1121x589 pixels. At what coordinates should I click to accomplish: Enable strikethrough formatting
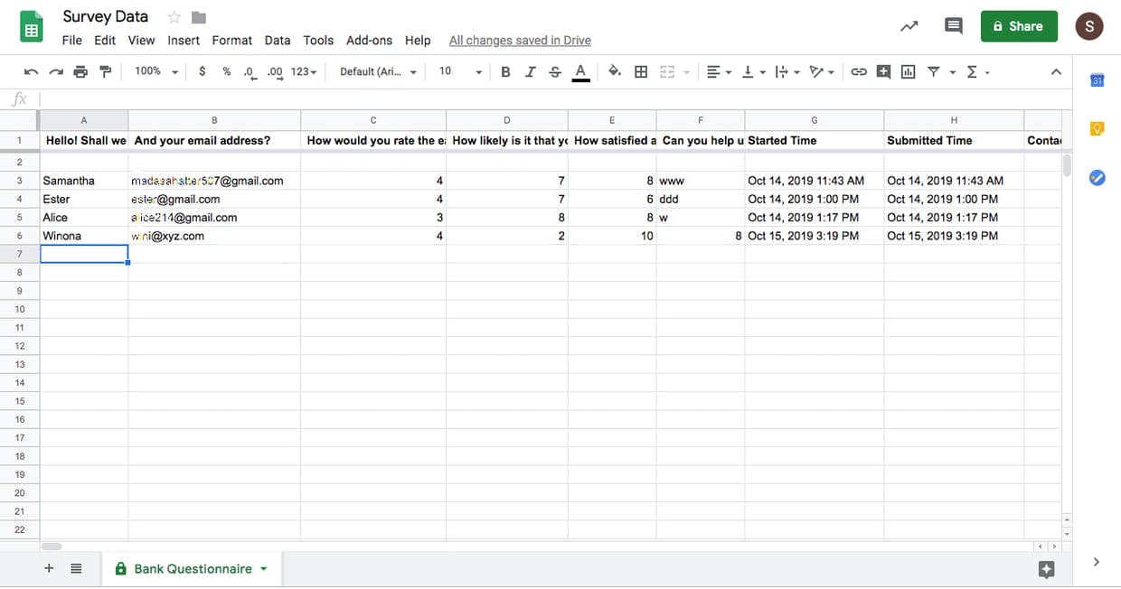555,71
